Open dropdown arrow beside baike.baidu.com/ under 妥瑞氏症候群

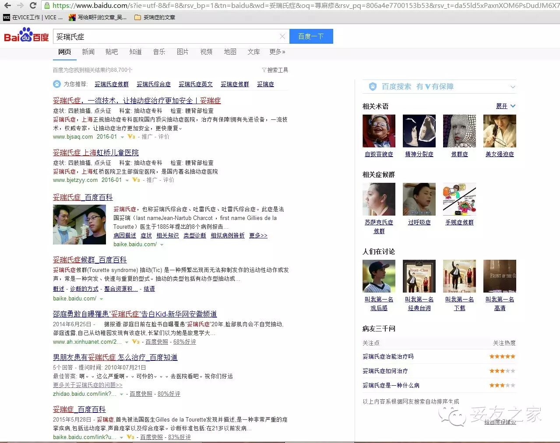click(x=101, y=299)
